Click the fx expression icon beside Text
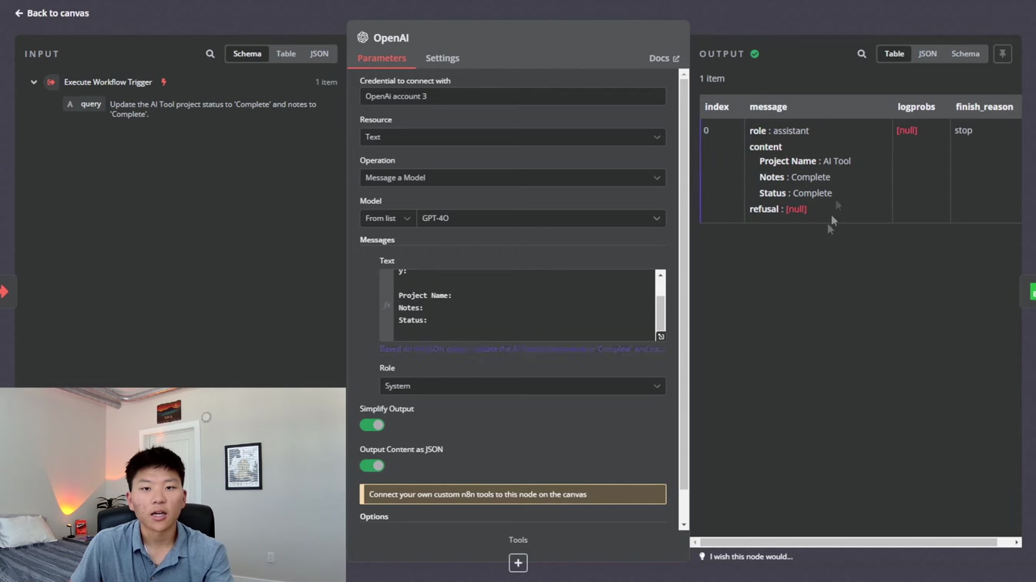 pos(387,305)
